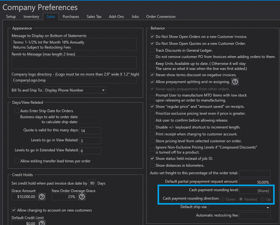Enable Track Discounts in General Ledger

[x=152, y=50]
